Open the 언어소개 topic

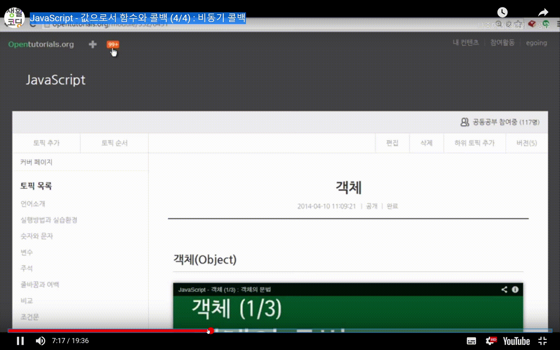point(33,204)
